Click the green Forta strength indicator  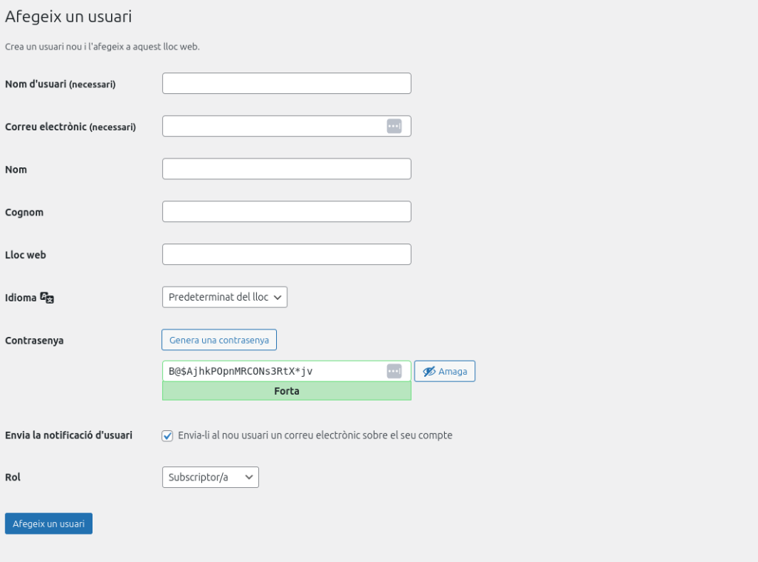(286, 391)
